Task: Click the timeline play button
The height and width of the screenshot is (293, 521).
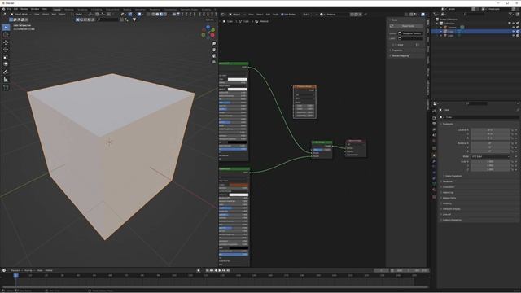Action: click(x=220, y=270)
